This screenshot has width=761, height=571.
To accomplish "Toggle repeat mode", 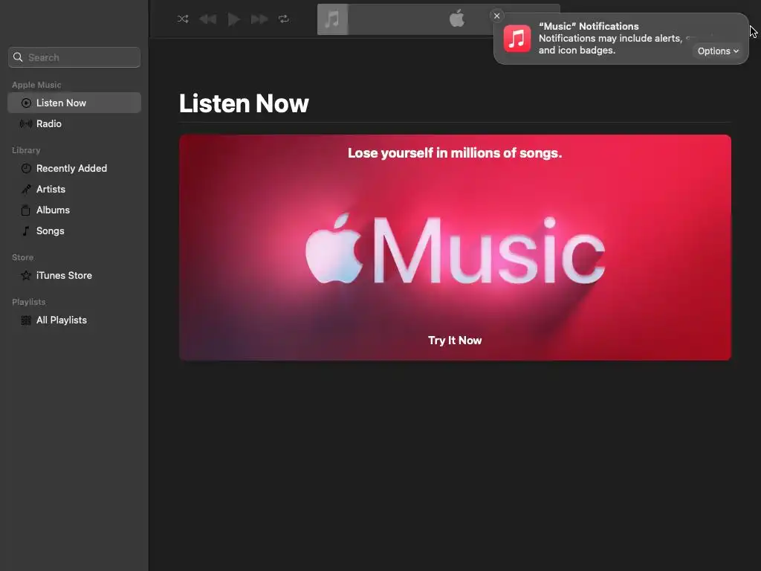I will click(x=284, y=19).
